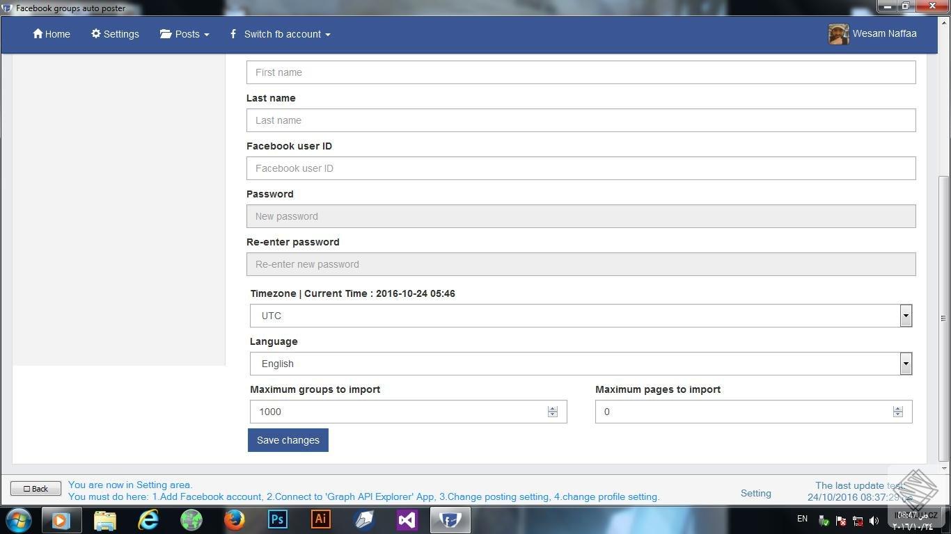Click the Save changes button

288,440
